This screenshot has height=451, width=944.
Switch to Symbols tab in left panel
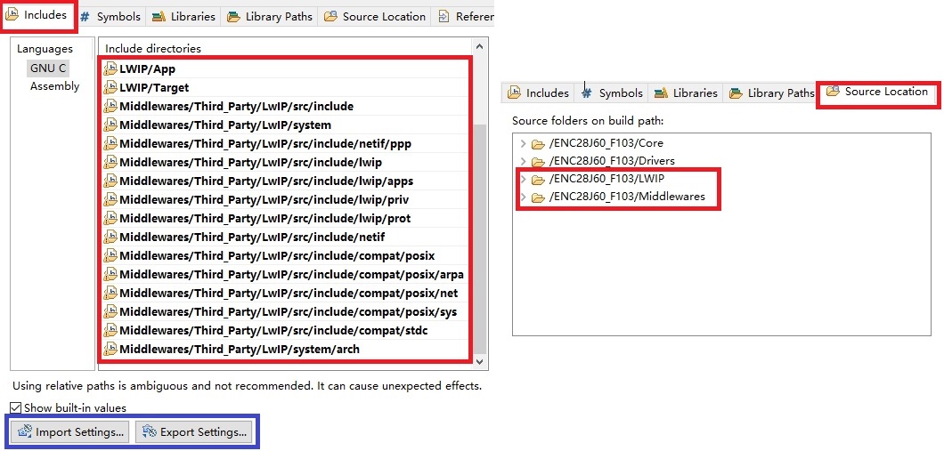click(x=110, y=17)
